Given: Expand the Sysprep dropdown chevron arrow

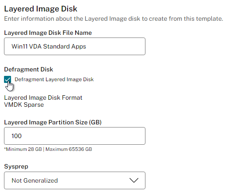Looking at the screenshot, I should [134, 180].
